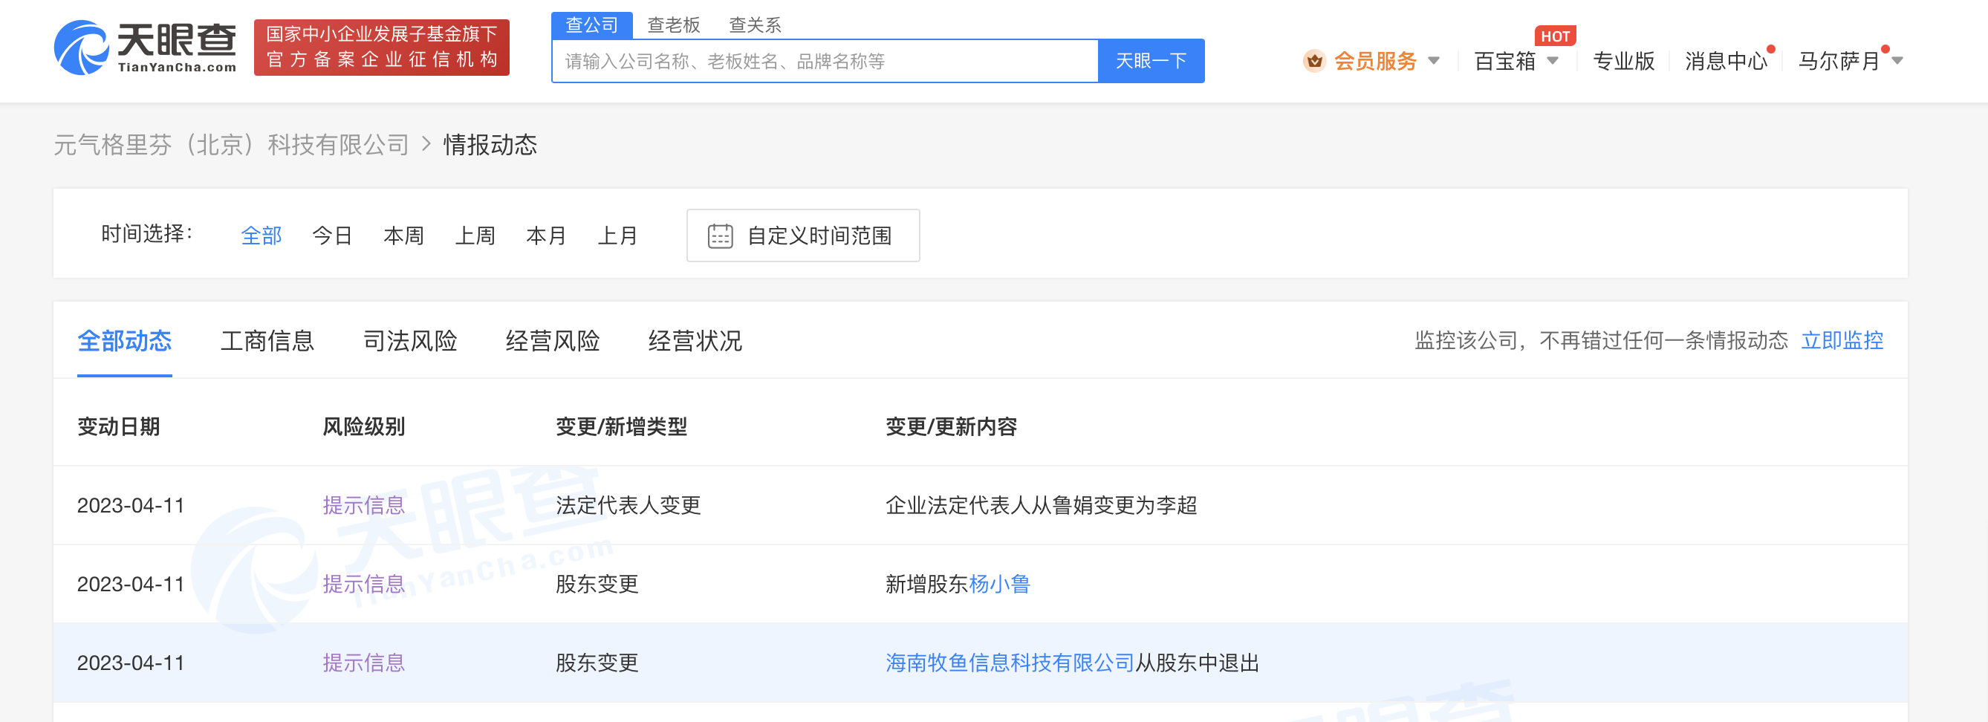Select 全部 time filter
Image resolution: width=1988 pixels, height=722 pixels.
pos(262,235)
